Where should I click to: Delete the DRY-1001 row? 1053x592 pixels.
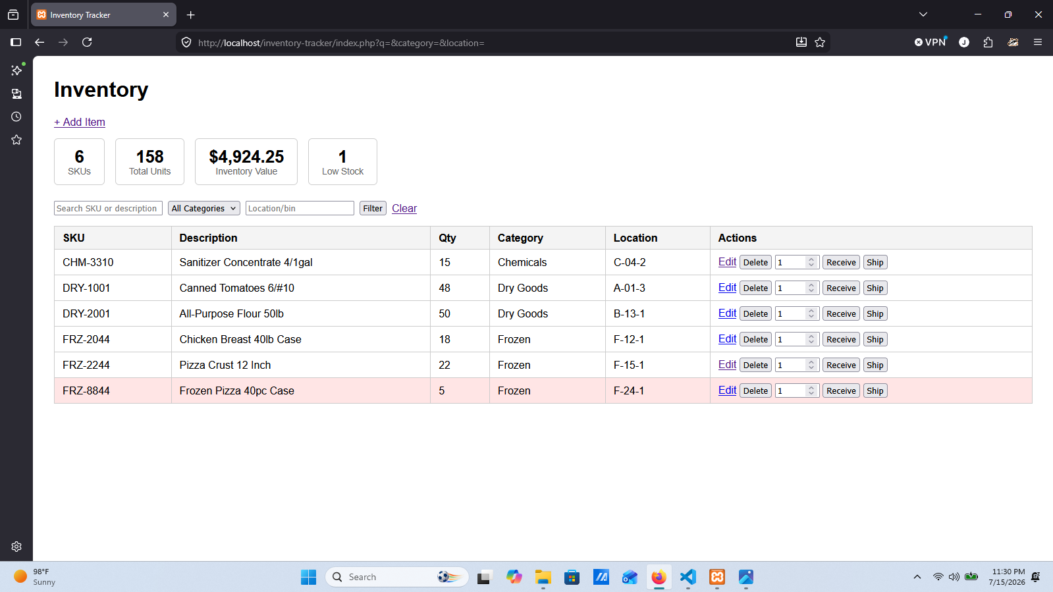pos(755,288)
